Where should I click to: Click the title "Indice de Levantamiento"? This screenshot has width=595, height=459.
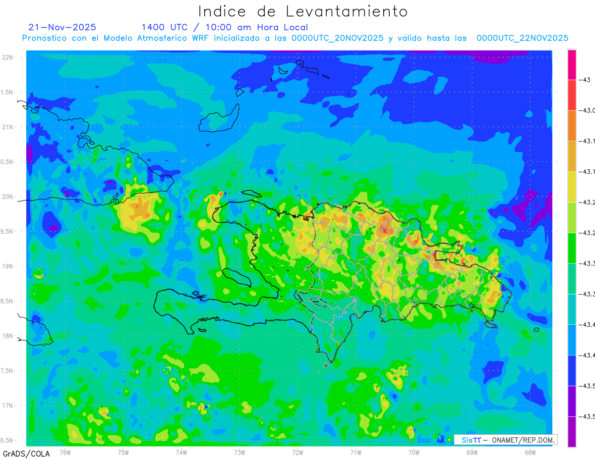click(x=303, y=11)
